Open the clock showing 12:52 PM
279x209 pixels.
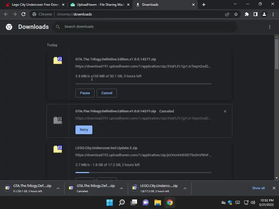[266, 202]
